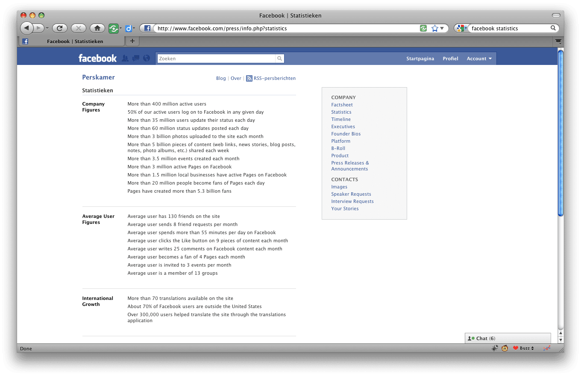This screenshot has height=376, width=581.
Task: Click the browser search box with 'facebook statistics'
Action: pos(509,29)
